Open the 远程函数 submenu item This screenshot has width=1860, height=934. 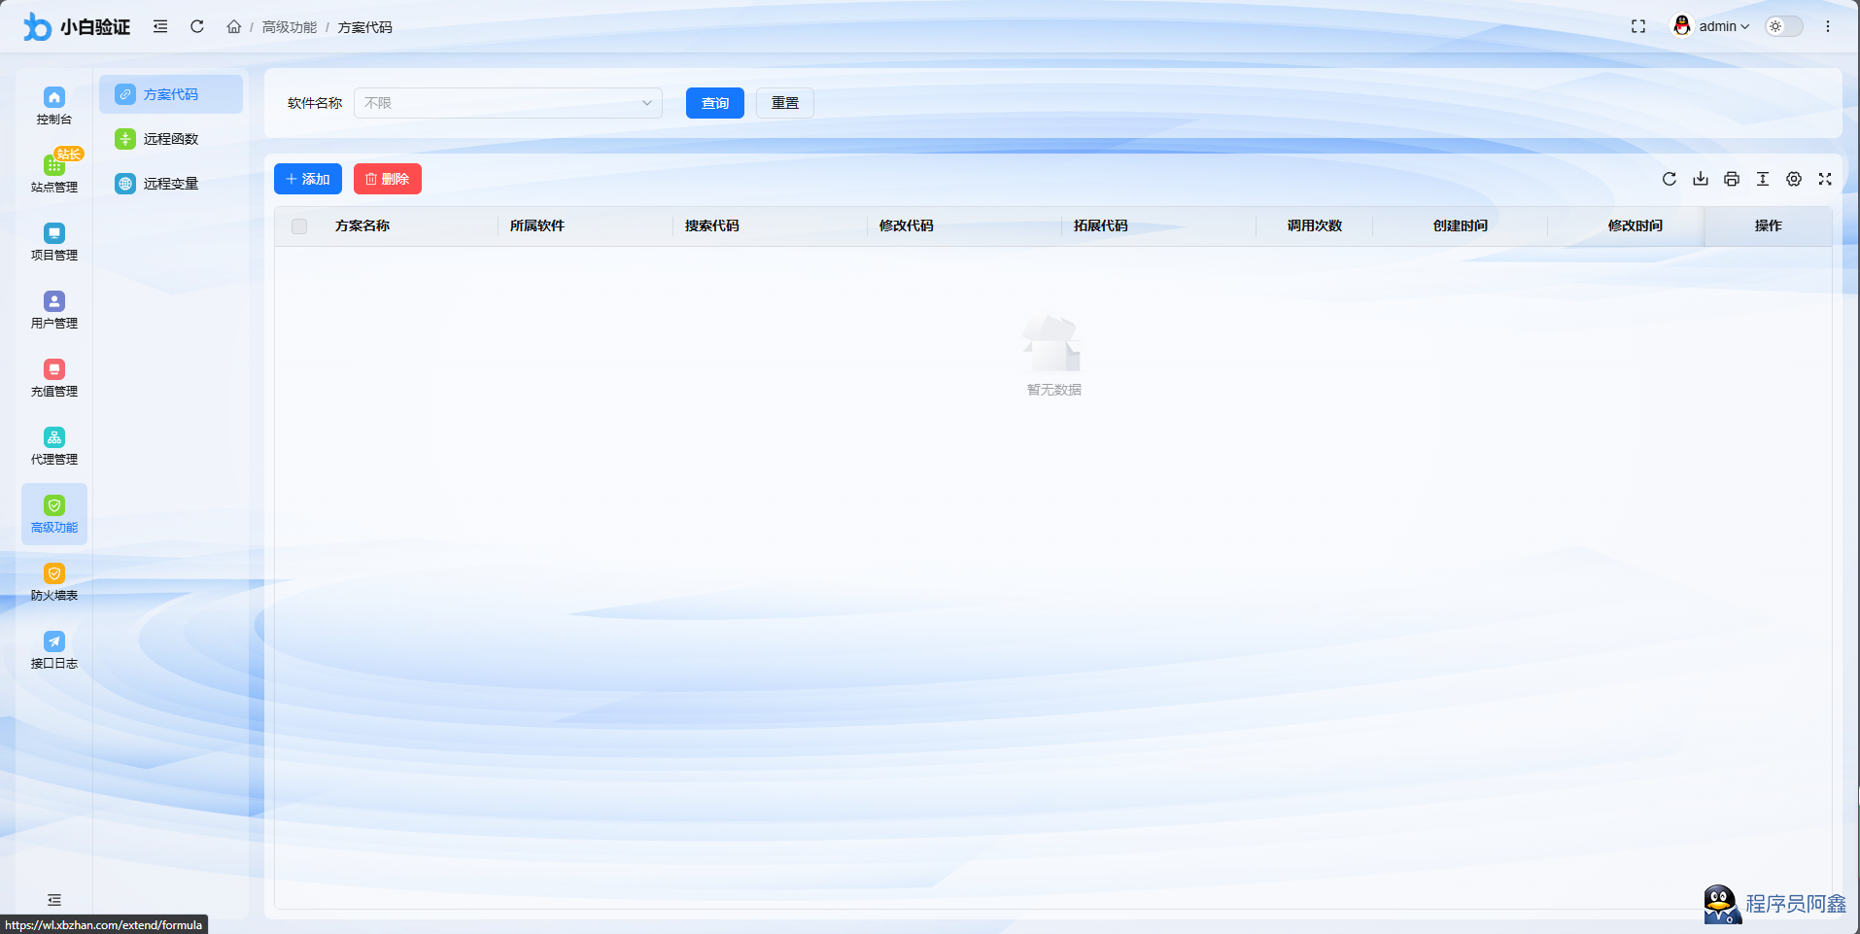pyautogui.click(x=171, y=139)
